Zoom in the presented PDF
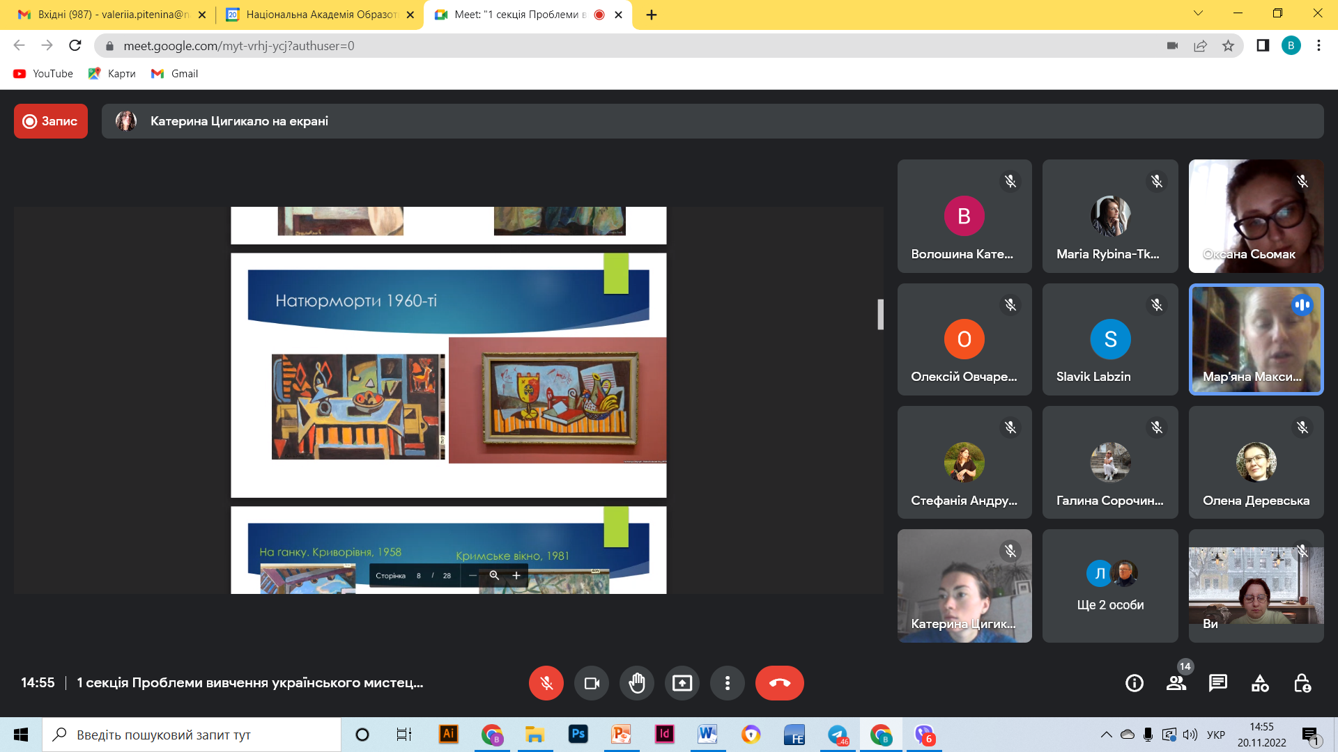The height and width of the screenshot is (752, 1338). [516, 575]
